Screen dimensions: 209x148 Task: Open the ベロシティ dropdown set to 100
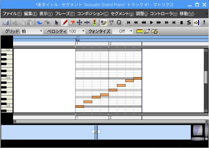76,31
